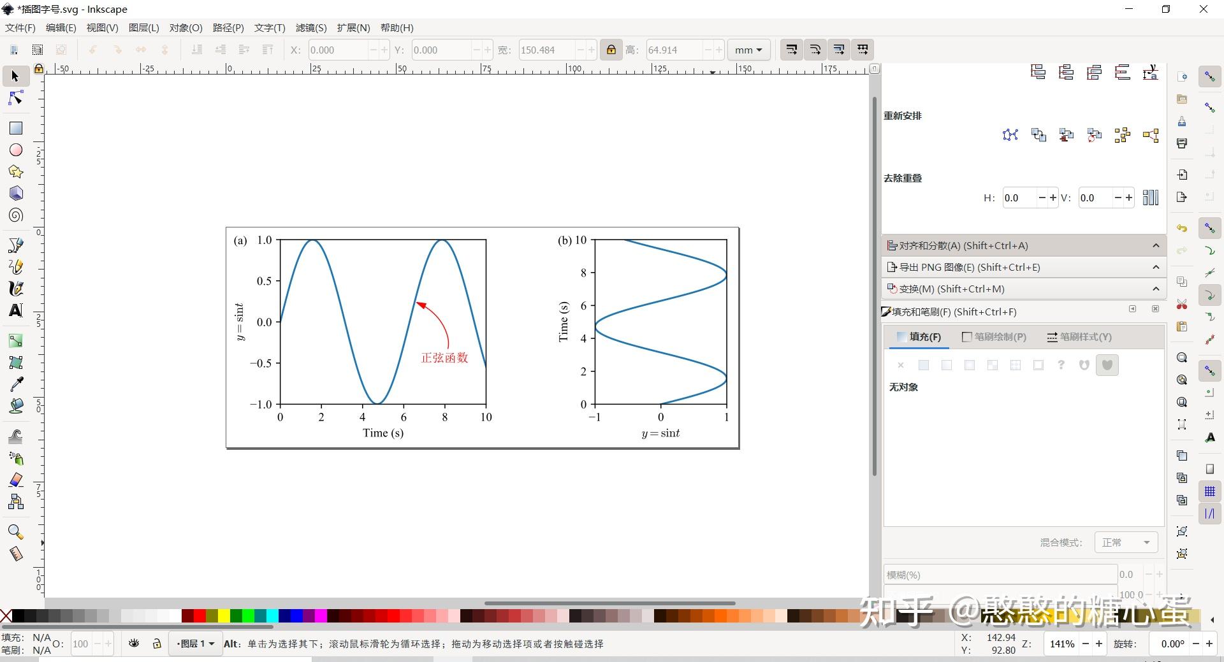1224x662 pixels.
Task: Select the linear gradient fill icon
Action: 947,365
